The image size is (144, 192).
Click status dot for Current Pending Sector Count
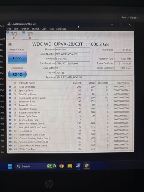point(10,138)
